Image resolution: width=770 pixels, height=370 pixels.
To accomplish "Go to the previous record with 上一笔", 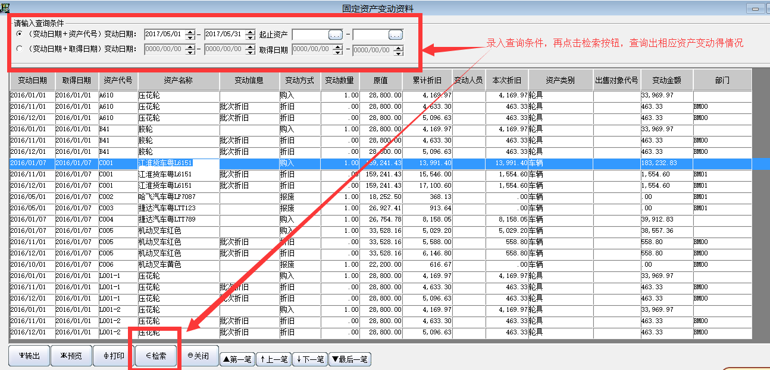I will click(274, 359).
